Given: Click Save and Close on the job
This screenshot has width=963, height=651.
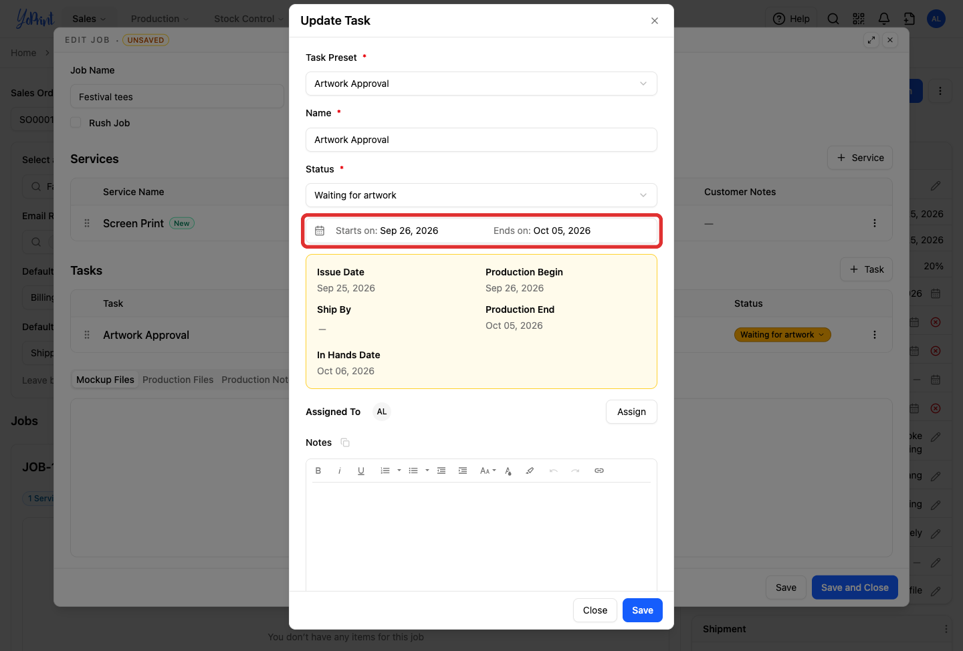Looking at the screenshot, I should 855,588.
